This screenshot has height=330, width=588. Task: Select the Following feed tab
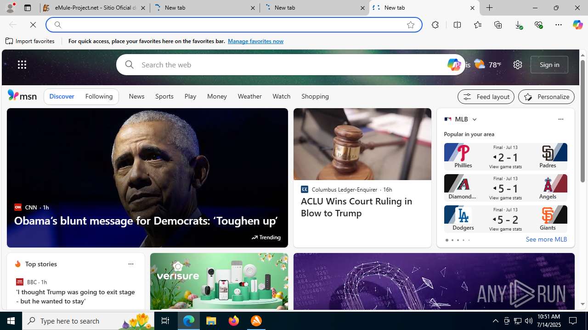coord(99,97)
